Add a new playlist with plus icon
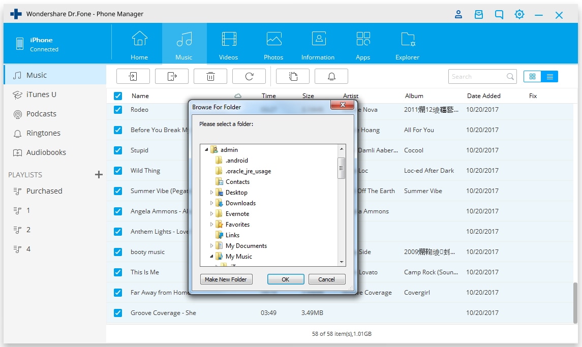Screen dimensions: 582x347 (99, 174)
